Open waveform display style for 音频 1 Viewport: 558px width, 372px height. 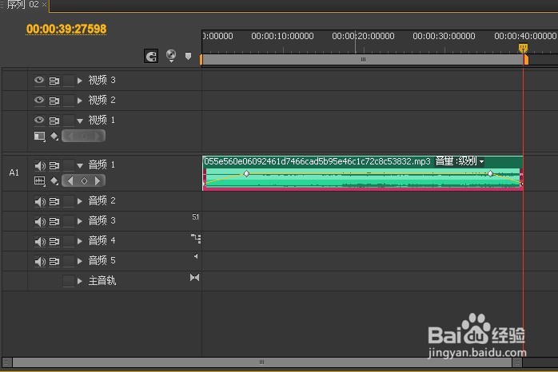[x=39, y=181]
